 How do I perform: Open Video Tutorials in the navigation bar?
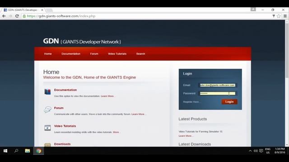(x=117, y=54)
